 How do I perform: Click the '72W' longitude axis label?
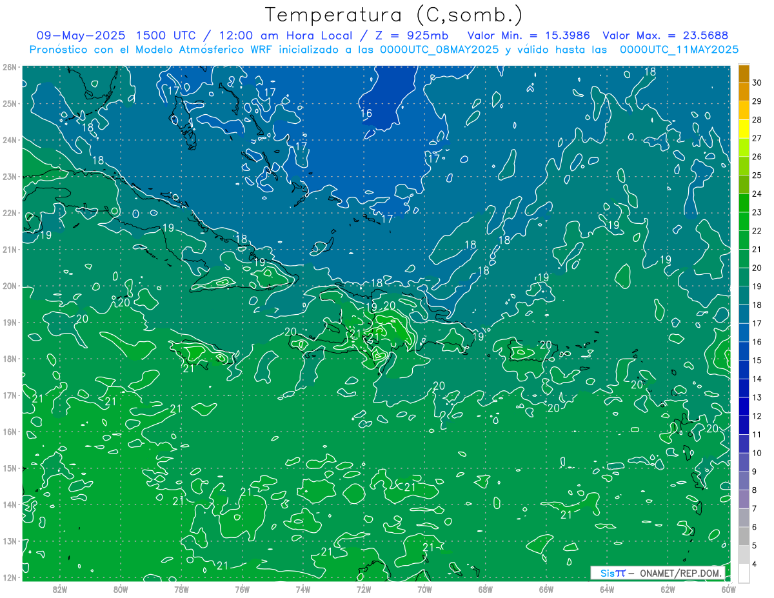tap(364, 588)
